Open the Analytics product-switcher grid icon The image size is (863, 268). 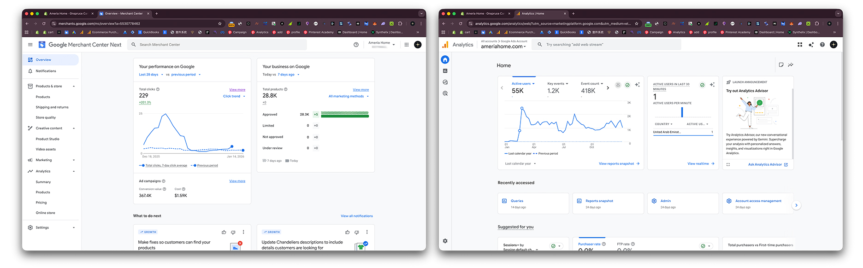pos(800,45)
